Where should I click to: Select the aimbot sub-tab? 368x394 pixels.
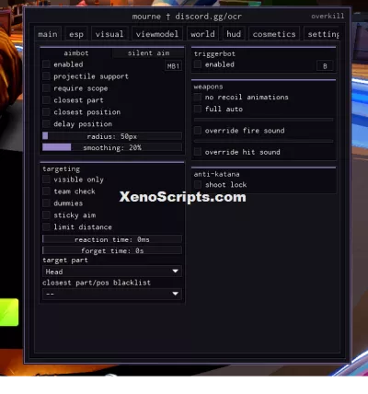coord(76,53)
